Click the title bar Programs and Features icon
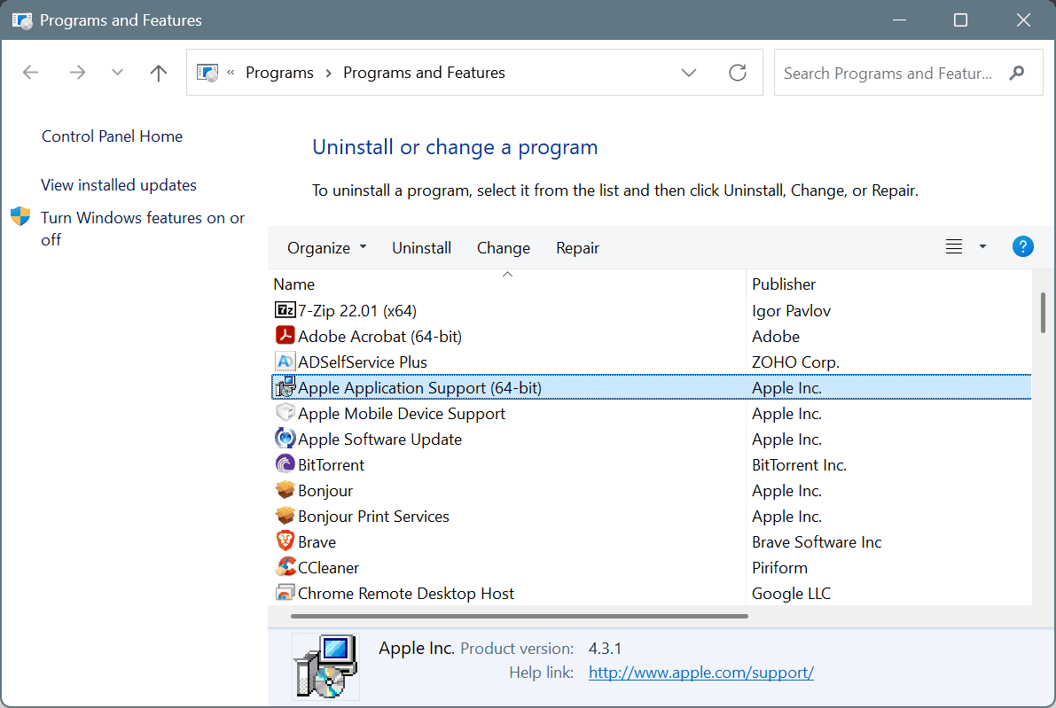This screenshot has width=1056, height=708. (x=21, y=20)
